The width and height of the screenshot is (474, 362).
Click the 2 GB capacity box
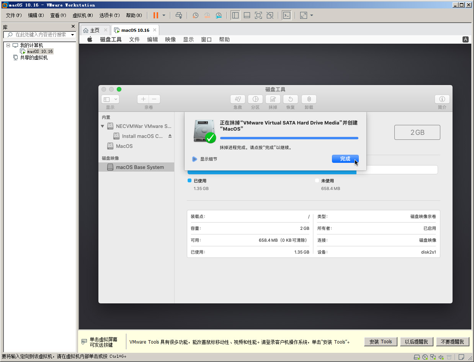[417, 132]
